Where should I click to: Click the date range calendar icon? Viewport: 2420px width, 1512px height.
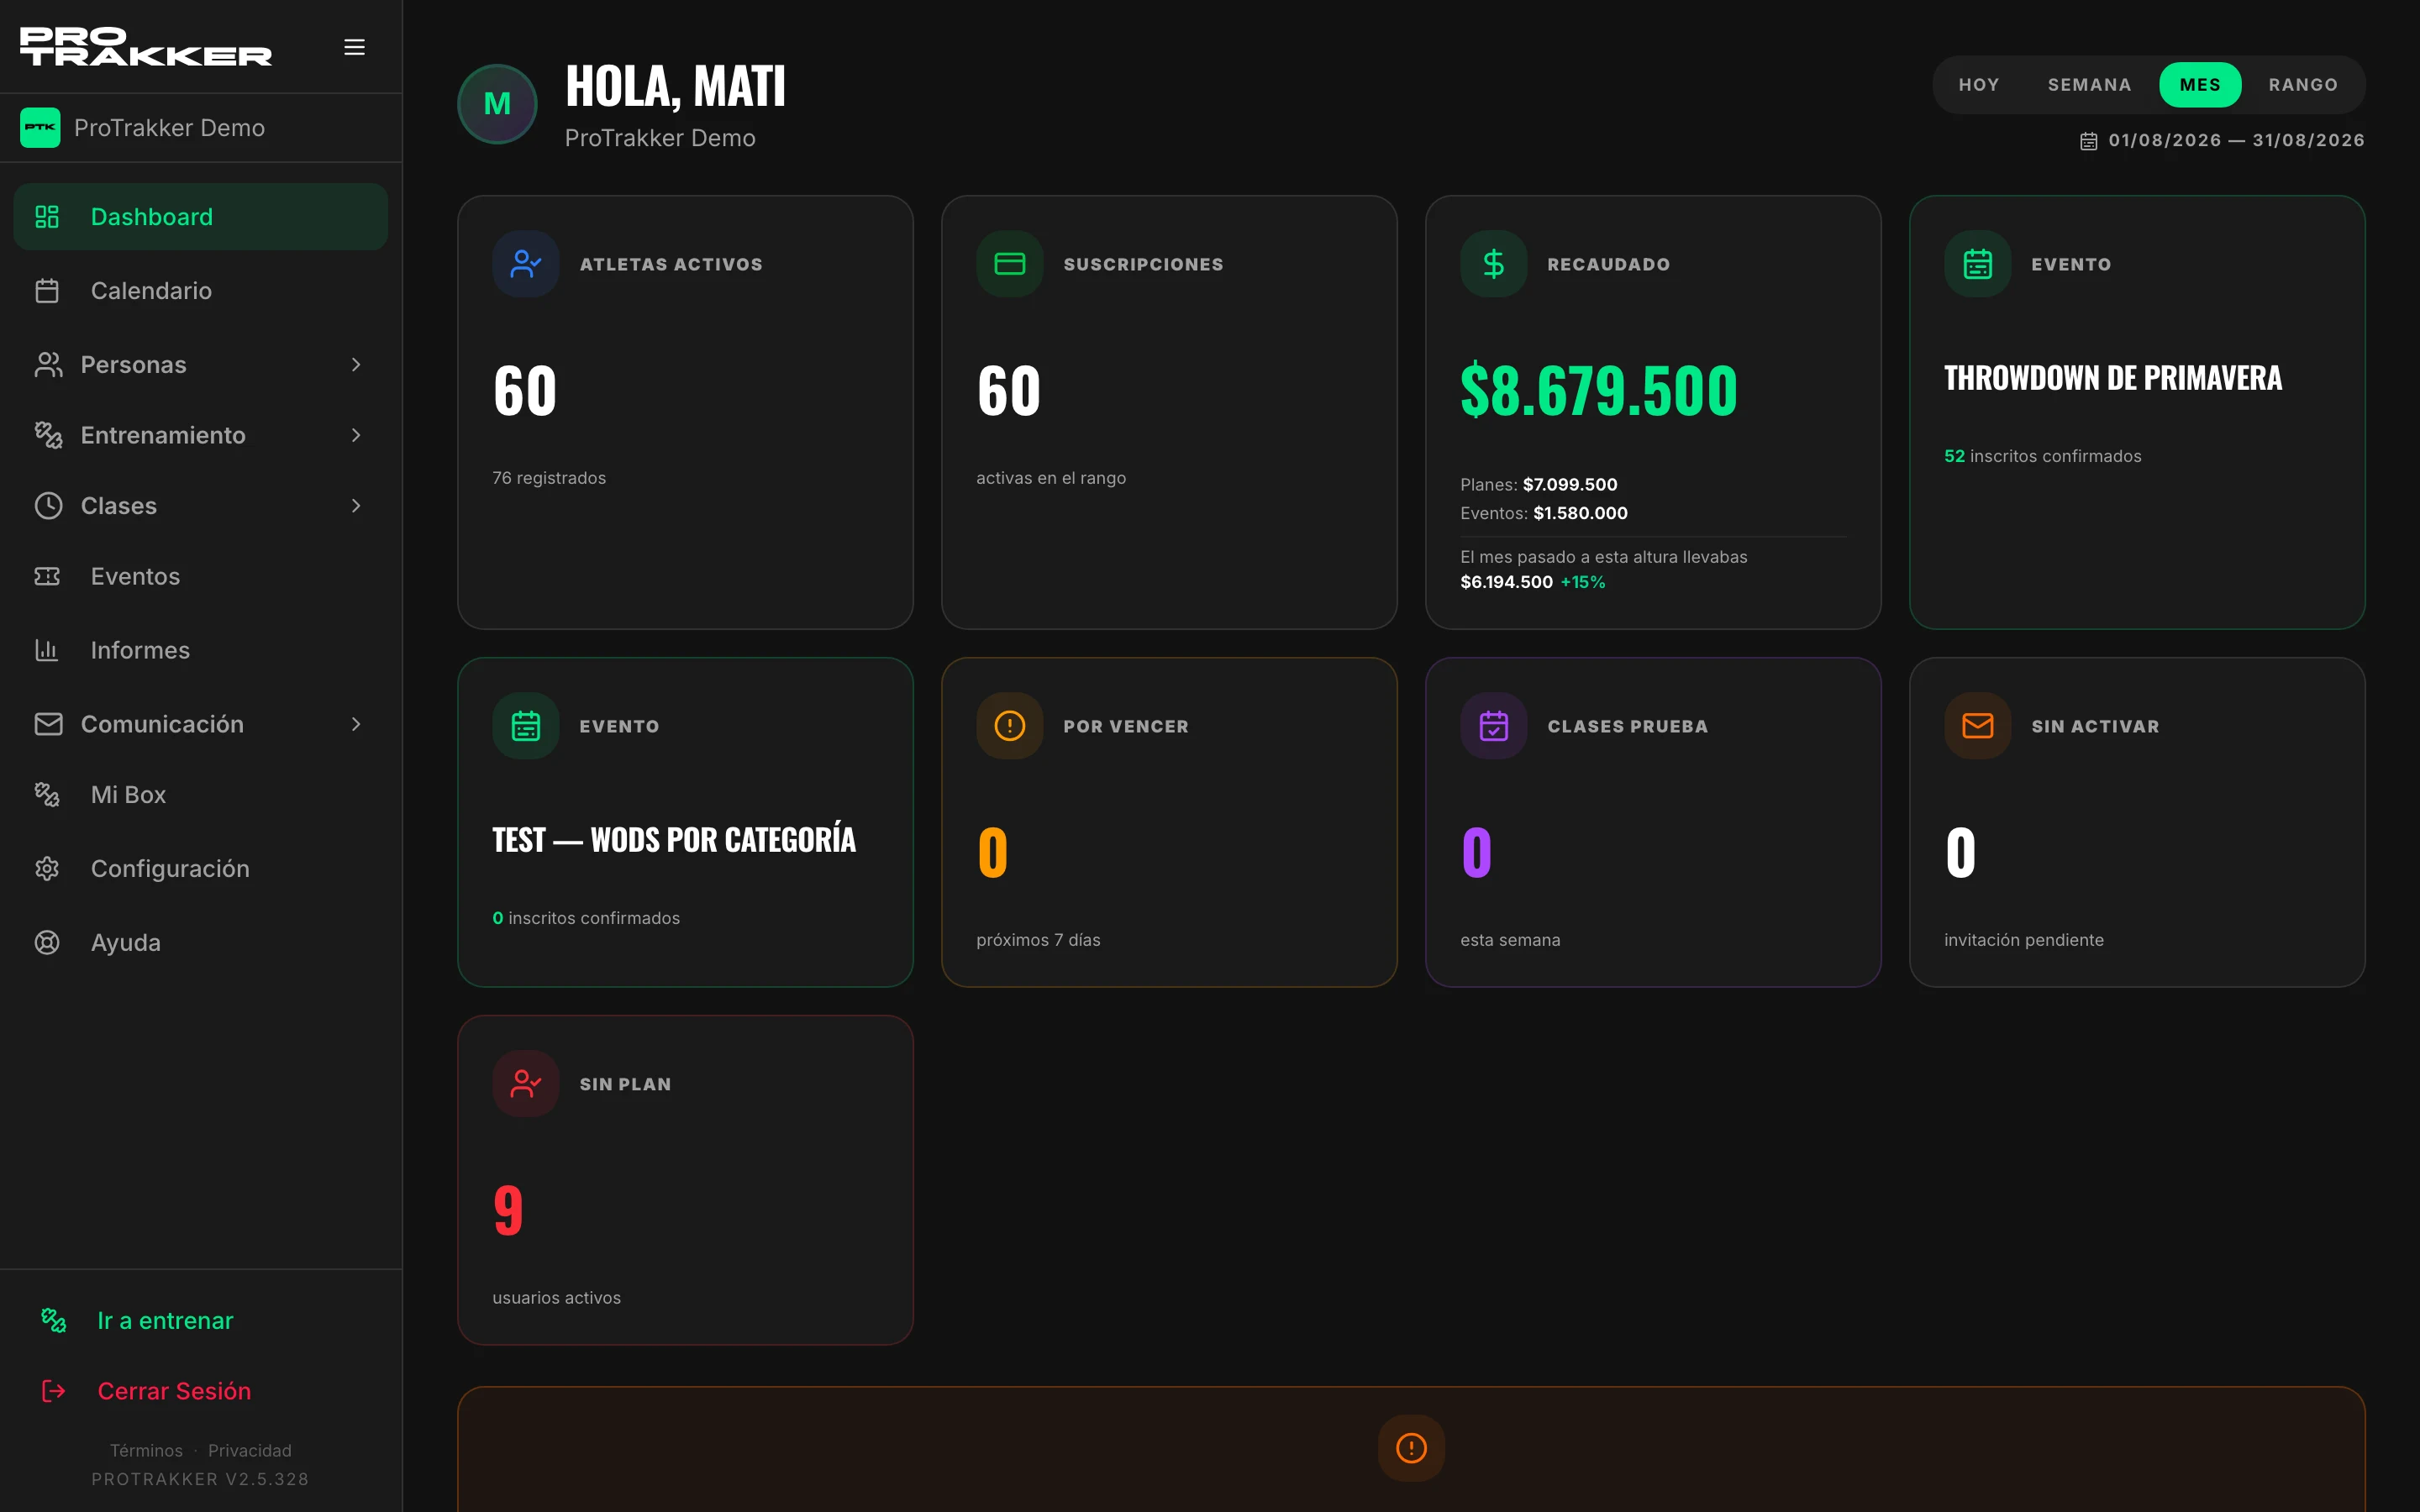point(2089,141)
